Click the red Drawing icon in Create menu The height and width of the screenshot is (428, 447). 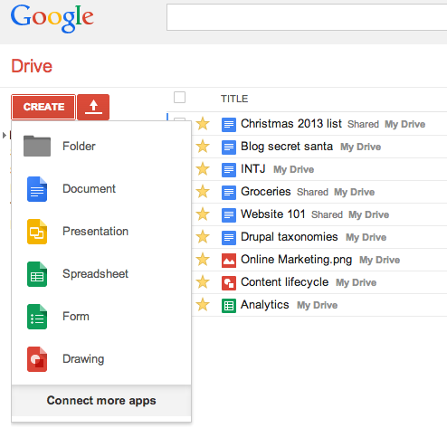(37, 359)
